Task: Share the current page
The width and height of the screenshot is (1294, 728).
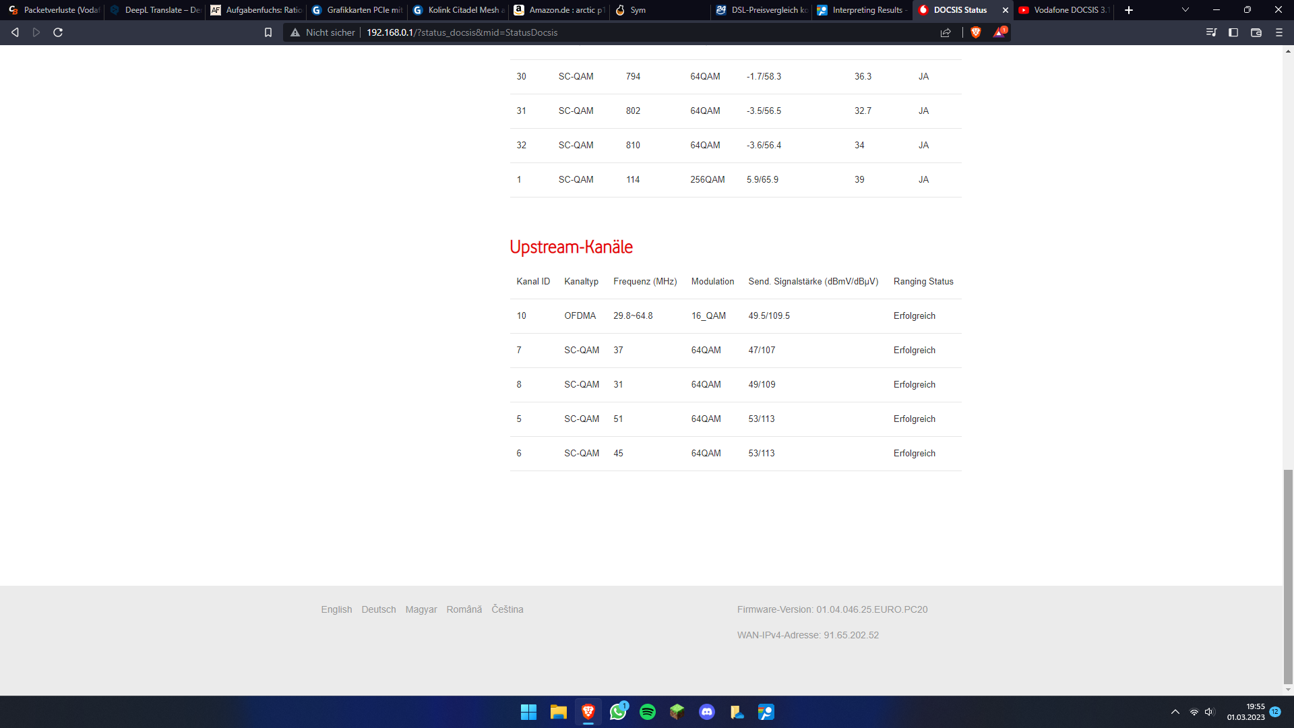Action: pyautogui.click(x=946, y=32)
